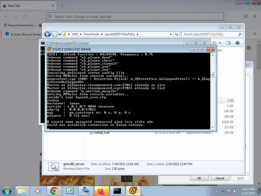Click Firefox forward button
261x196 pixels.
15,17
